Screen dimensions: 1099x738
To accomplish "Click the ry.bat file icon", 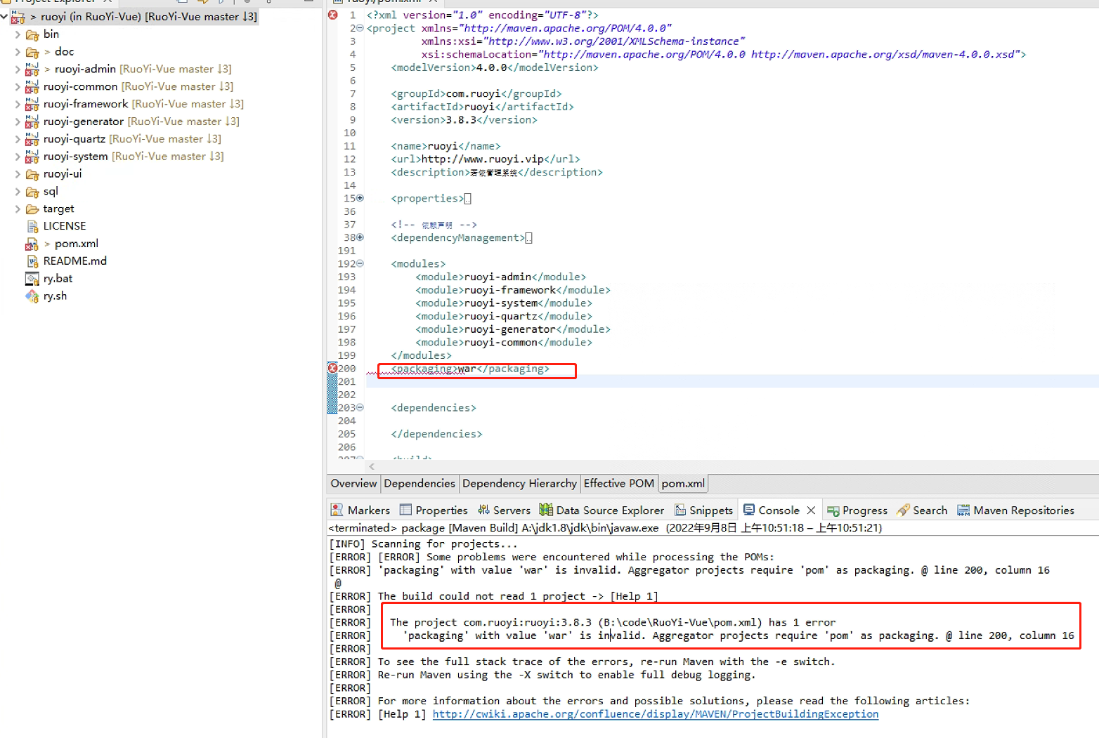I will pyautogui.click(x=32, y=278).
